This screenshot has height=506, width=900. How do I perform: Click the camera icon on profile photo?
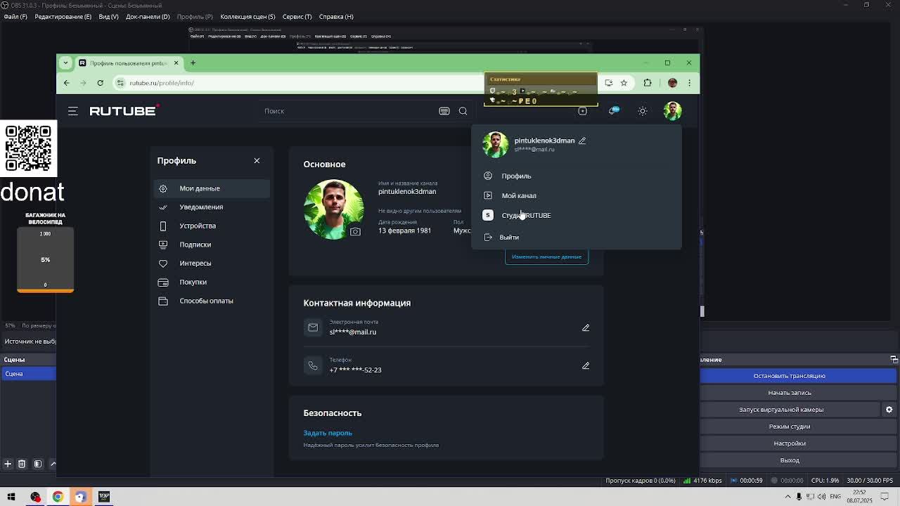pyautogui.click(x=355, y=231)
